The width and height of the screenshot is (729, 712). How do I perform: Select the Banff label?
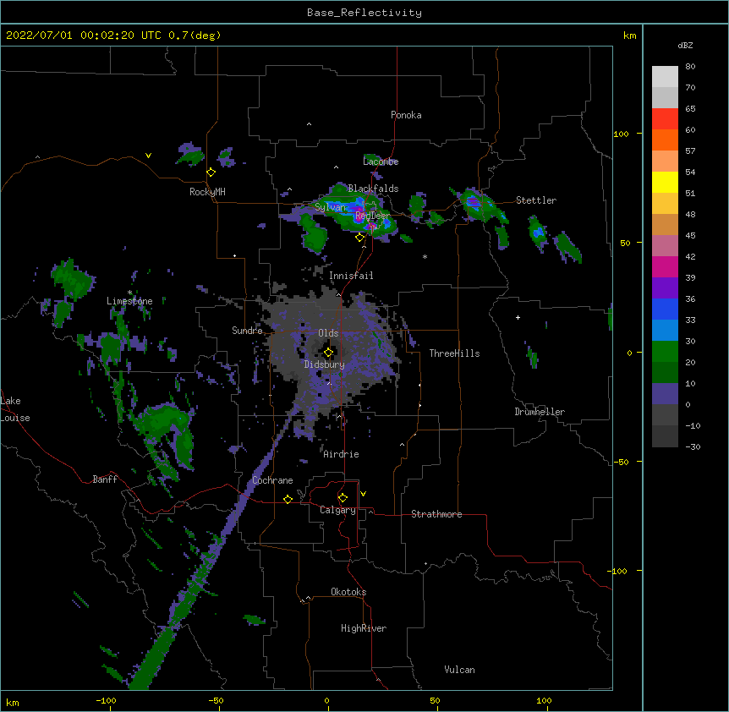pyautogui.click(x=105, y=479)
